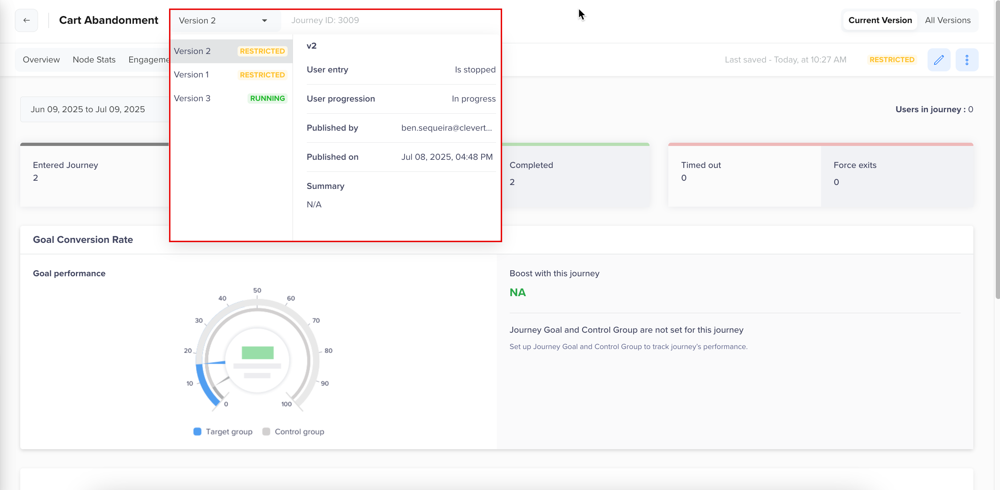1000x490 pixels.
Task: Open the three-dot more options menu
Action: coord(967,60)
